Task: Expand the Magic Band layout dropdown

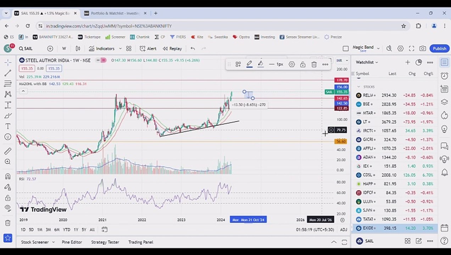Action: click(x=378, y=49)
